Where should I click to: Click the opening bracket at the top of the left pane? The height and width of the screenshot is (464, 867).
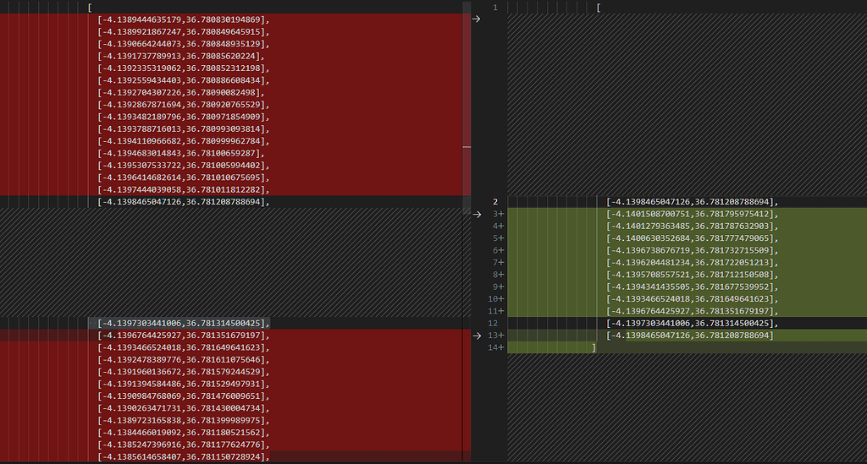coord(90,8)
